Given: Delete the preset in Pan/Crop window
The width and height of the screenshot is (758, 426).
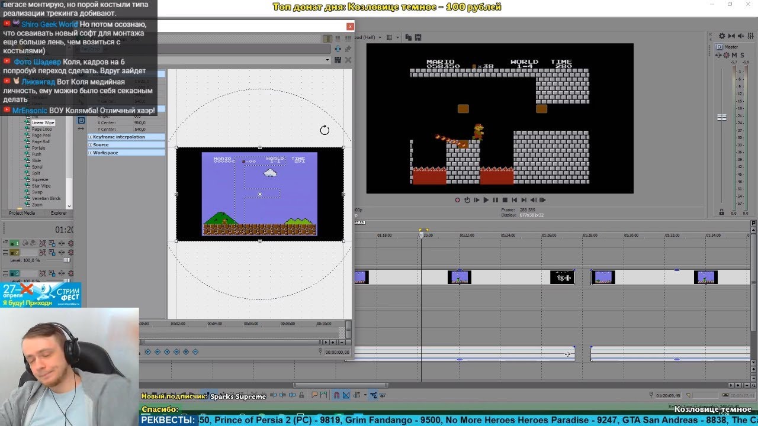Looking at the screenshot, I should click(348, 60).
